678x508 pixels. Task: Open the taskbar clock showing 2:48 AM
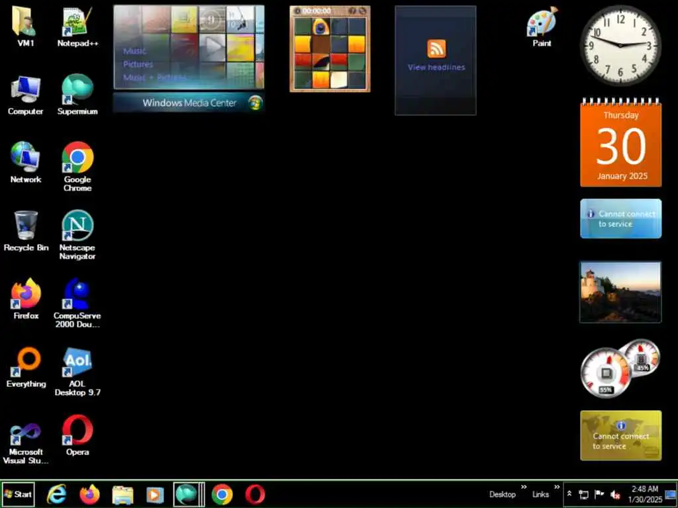click(x=645, y=494)
